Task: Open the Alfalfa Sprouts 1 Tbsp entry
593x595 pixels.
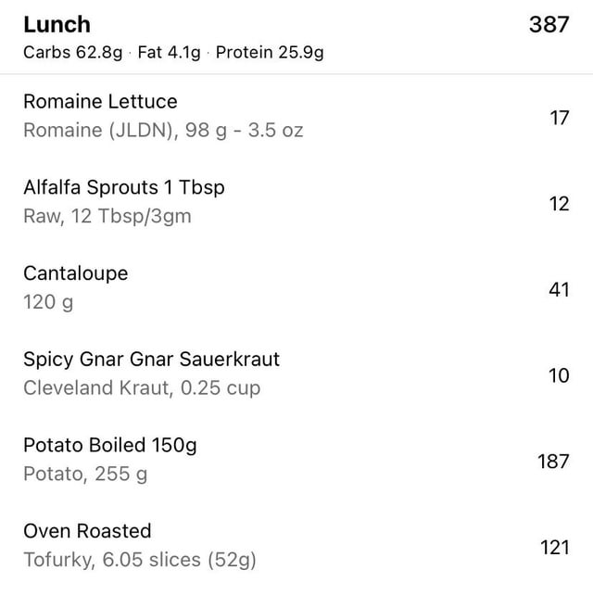Action: click(123, 187)
